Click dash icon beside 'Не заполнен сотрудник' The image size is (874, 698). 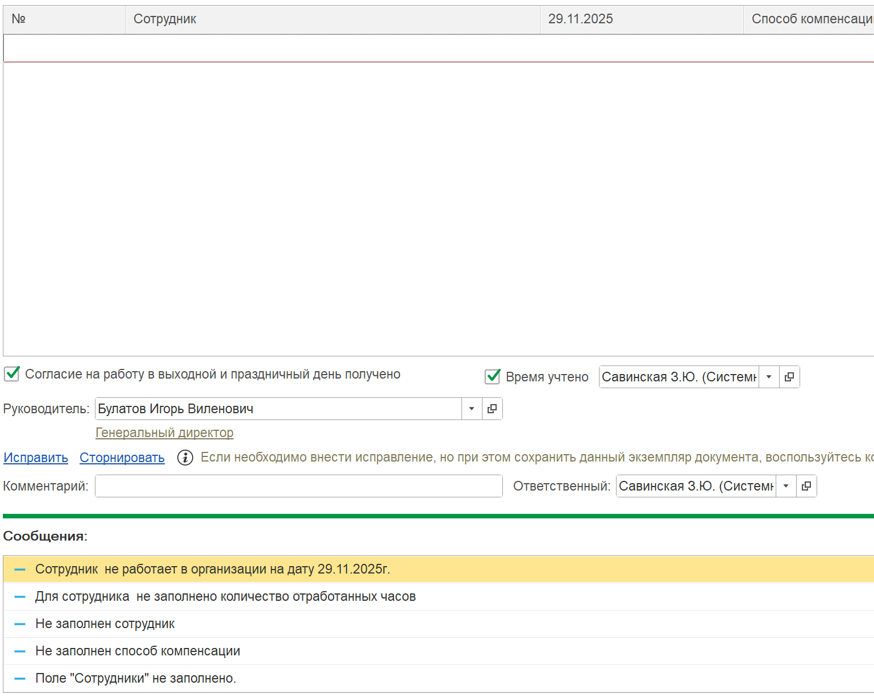click(20, 624)
